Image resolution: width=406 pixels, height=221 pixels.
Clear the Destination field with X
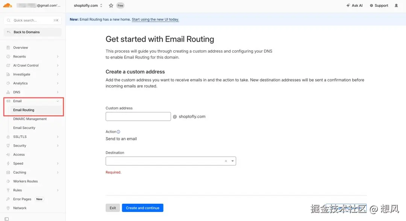pyautogui.click(x=226, y=161)
